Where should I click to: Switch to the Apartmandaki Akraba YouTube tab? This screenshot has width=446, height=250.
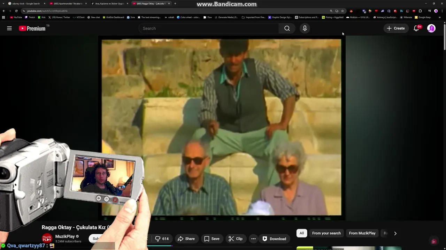(68, 3)
